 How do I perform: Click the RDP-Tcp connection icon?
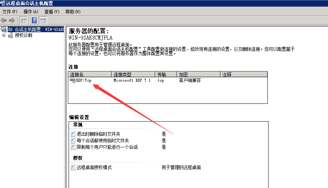pyautogui.click(x=73, y=81)
